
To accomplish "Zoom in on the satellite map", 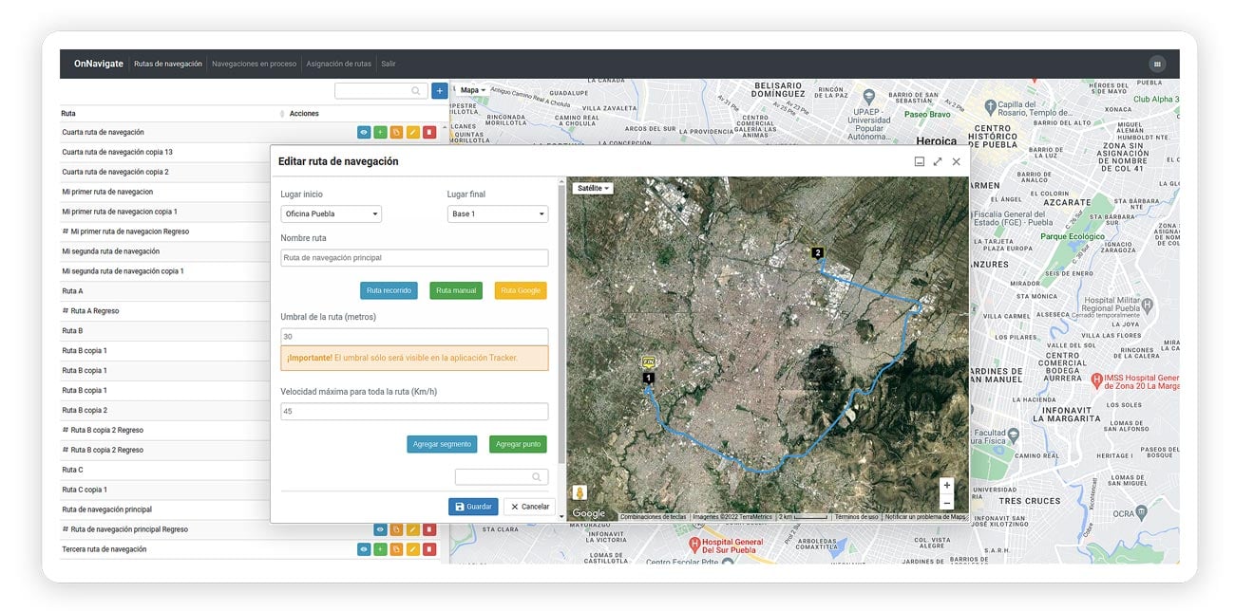I will (x=946, y=486).
